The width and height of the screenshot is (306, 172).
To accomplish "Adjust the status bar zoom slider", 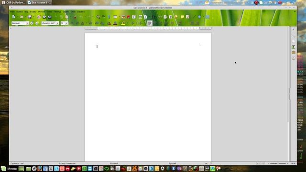I will coord(278,163).
